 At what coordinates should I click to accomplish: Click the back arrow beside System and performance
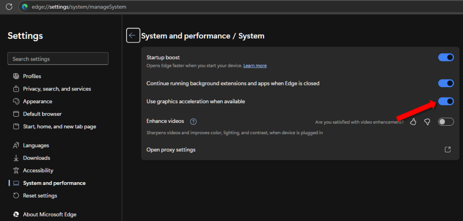132,36
